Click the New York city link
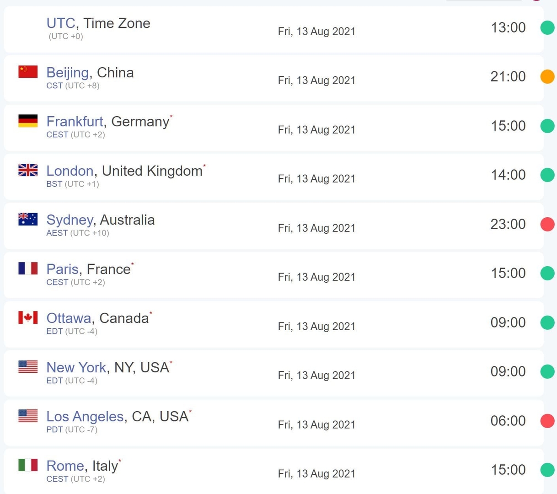The width and height of the screenshot is (557, 494). pos(76,367)
